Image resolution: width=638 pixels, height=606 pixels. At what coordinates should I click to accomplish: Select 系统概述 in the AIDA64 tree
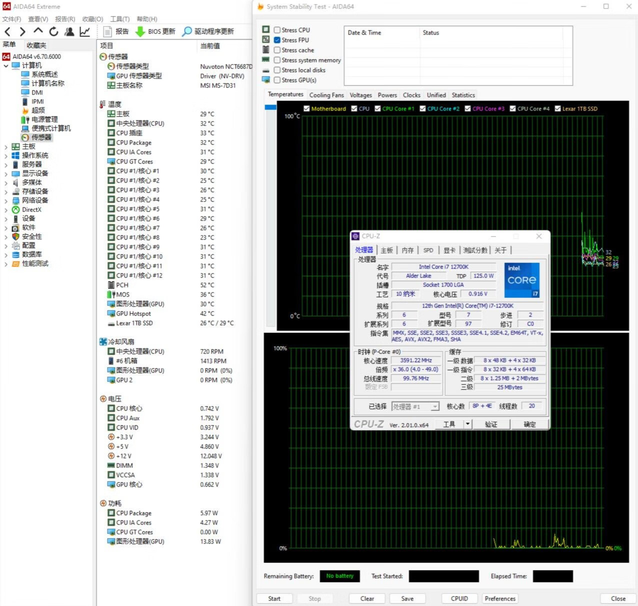[45, 74]
